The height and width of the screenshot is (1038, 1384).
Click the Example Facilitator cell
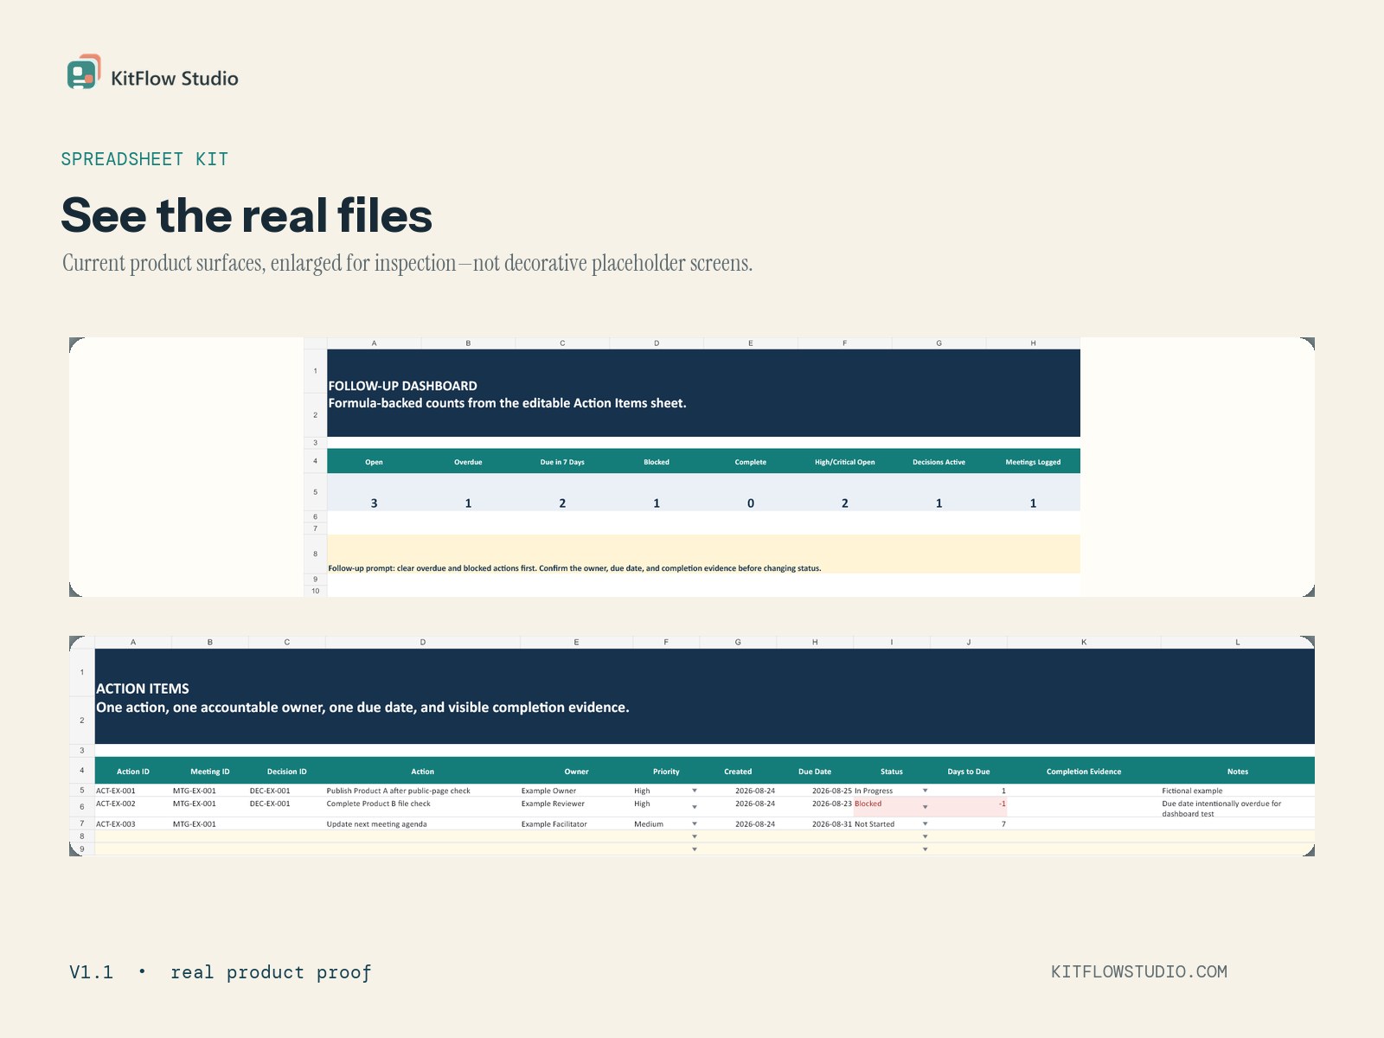point(576,824)
